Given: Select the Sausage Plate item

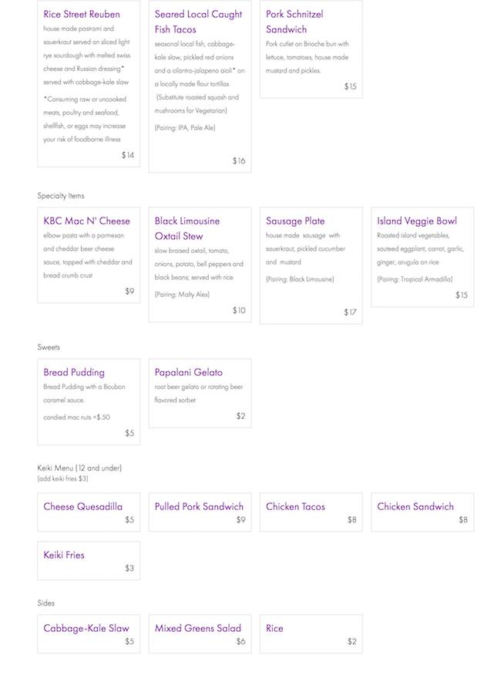Looking at the screenshot, I should (x=295, y=221).
